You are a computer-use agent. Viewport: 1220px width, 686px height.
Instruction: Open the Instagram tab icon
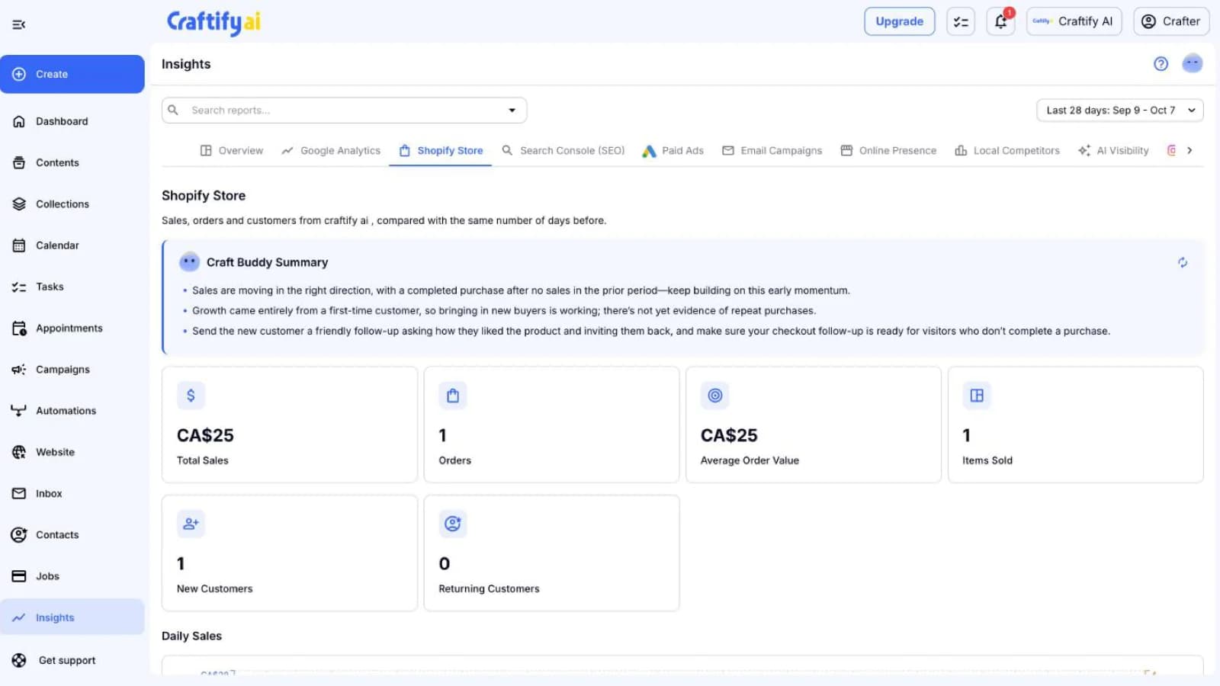tap(1171, 150)
